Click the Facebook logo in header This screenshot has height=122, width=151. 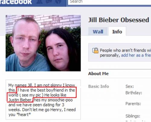coord(16,2)
